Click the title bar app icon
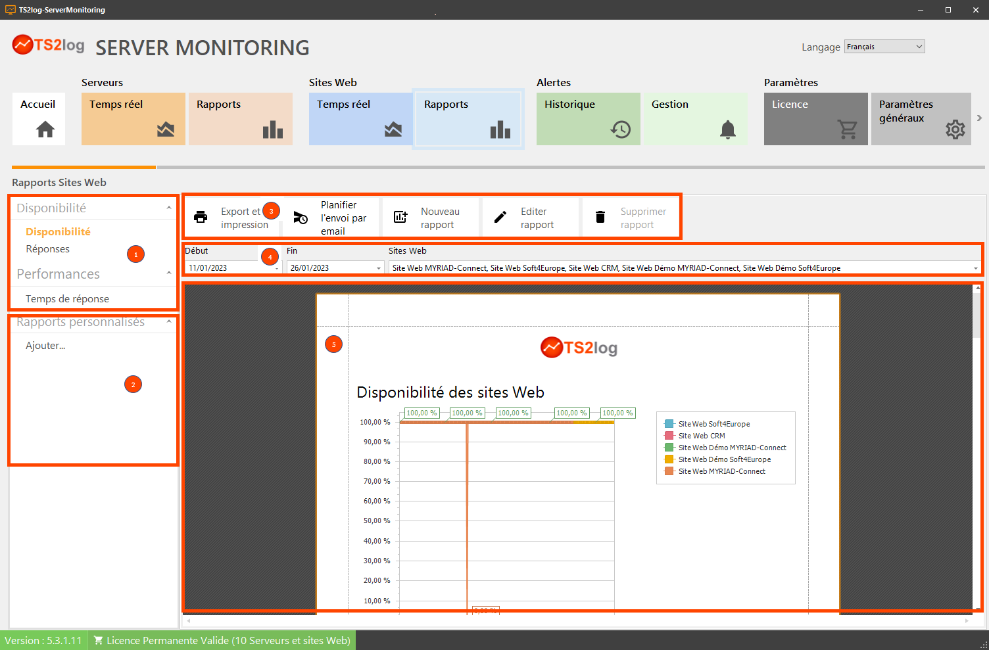Screen dimensions: 989x650 tap(10, 10)
